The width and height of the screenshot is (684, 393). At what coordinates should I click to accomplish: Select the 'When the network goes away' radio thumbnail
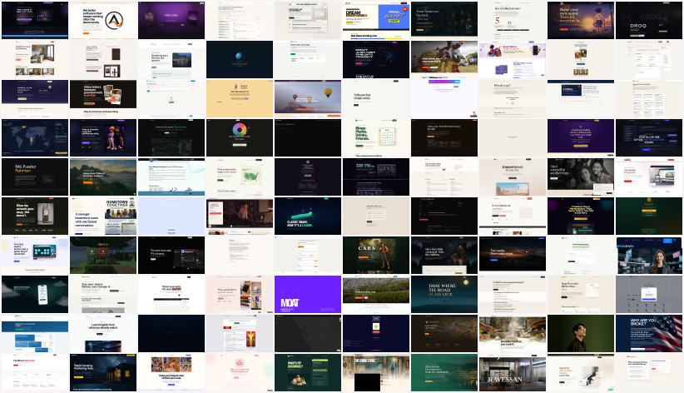(35, 216)
